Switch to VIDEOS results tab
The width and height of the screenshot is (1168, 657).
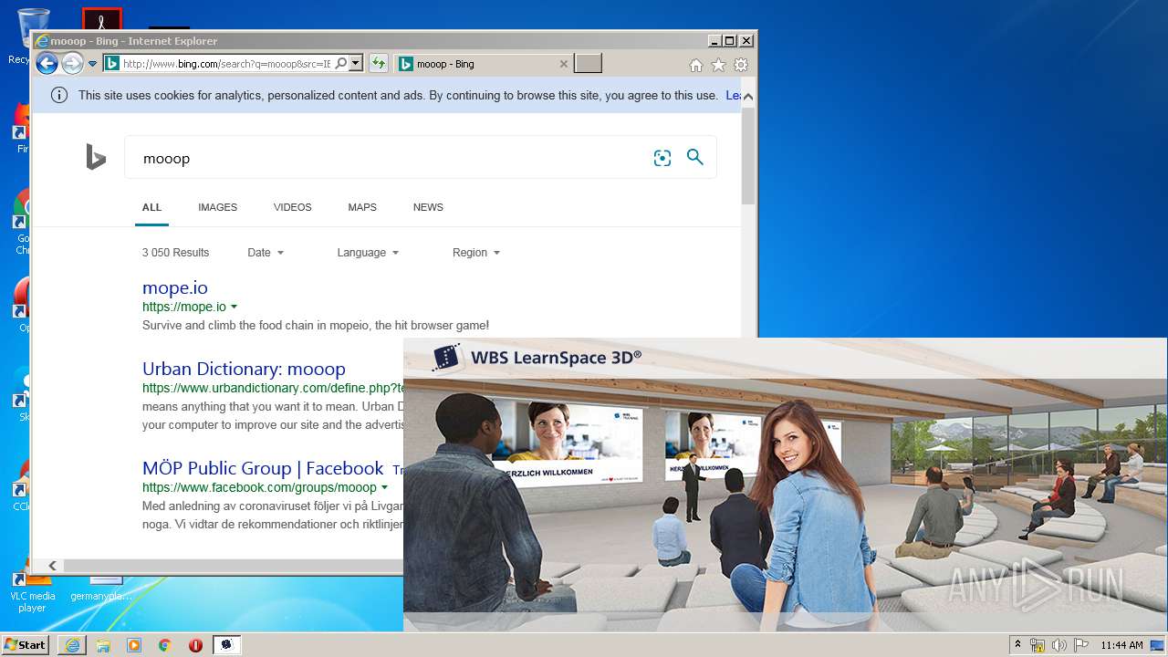tap(292, 207)
